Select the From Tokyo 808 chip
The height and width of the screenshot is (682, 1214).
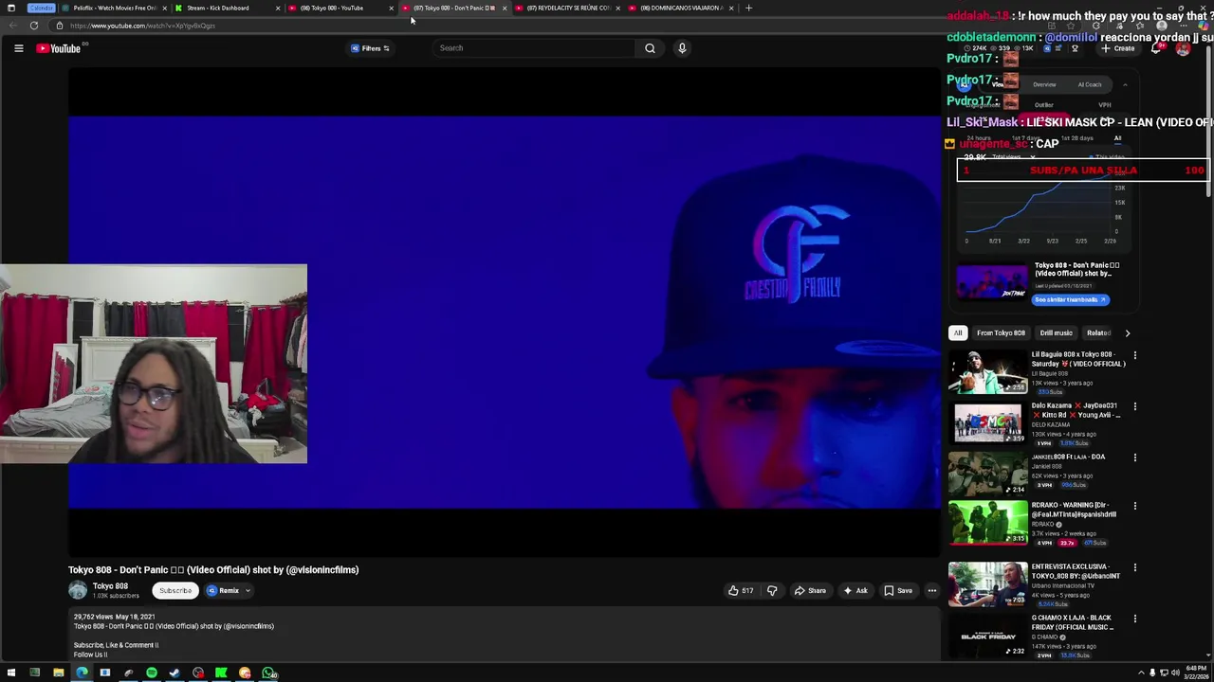[x=1001, y=333]
